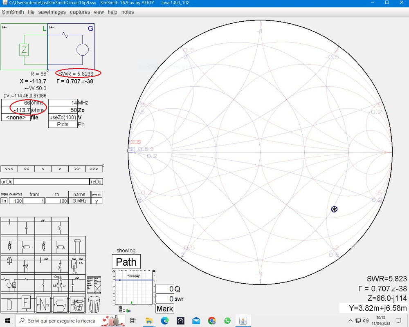Viewport: 409px width, 327px height.
Task: Open Windows Start menu
Action: coord(7,320)
